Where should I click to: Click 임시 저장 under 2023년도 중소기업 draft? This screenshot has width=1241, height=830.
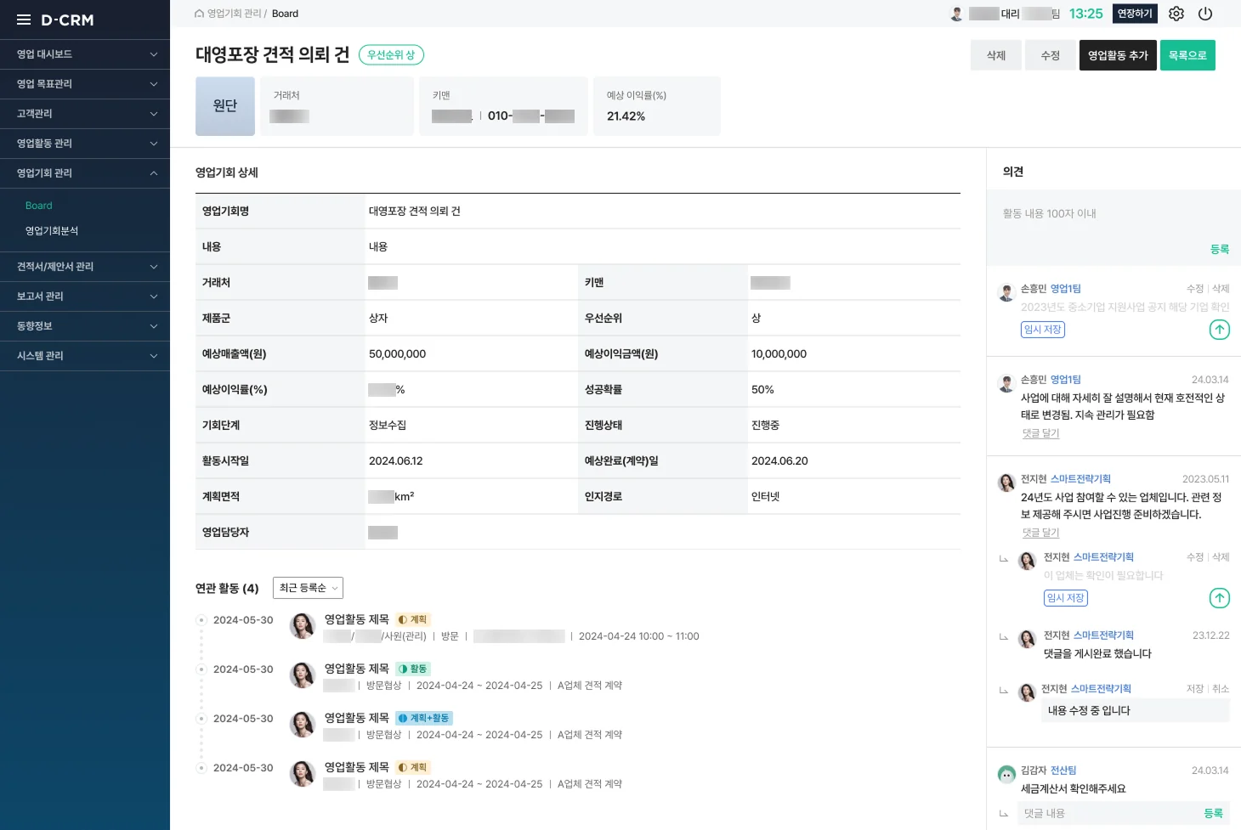pos(1043,330)
